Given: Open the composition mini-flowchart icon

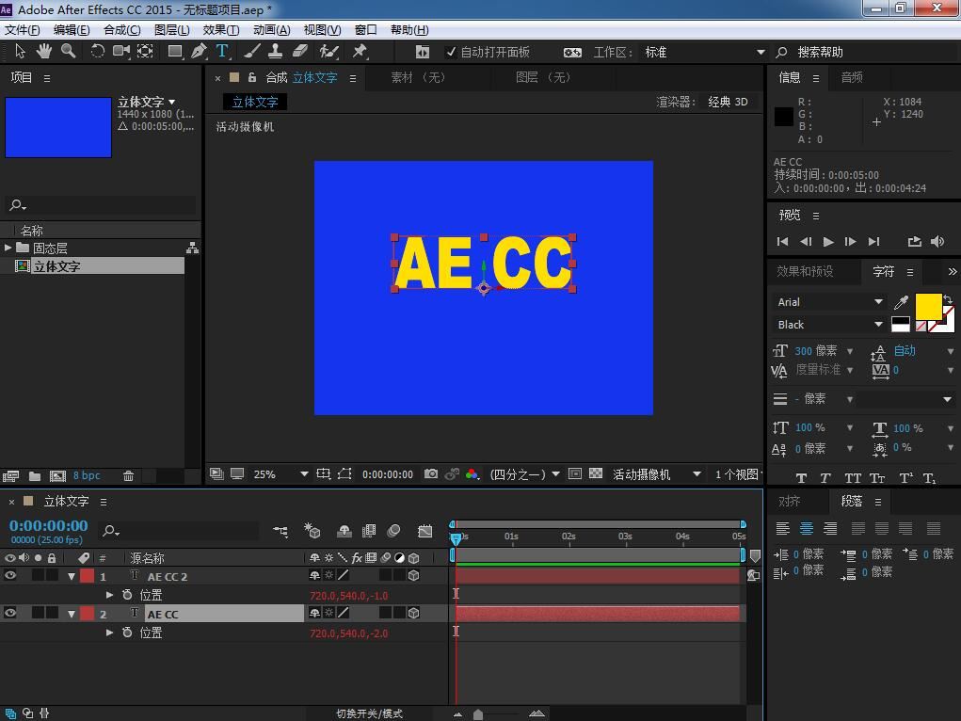Looking at the screenshot, I should tap(280, 531).
